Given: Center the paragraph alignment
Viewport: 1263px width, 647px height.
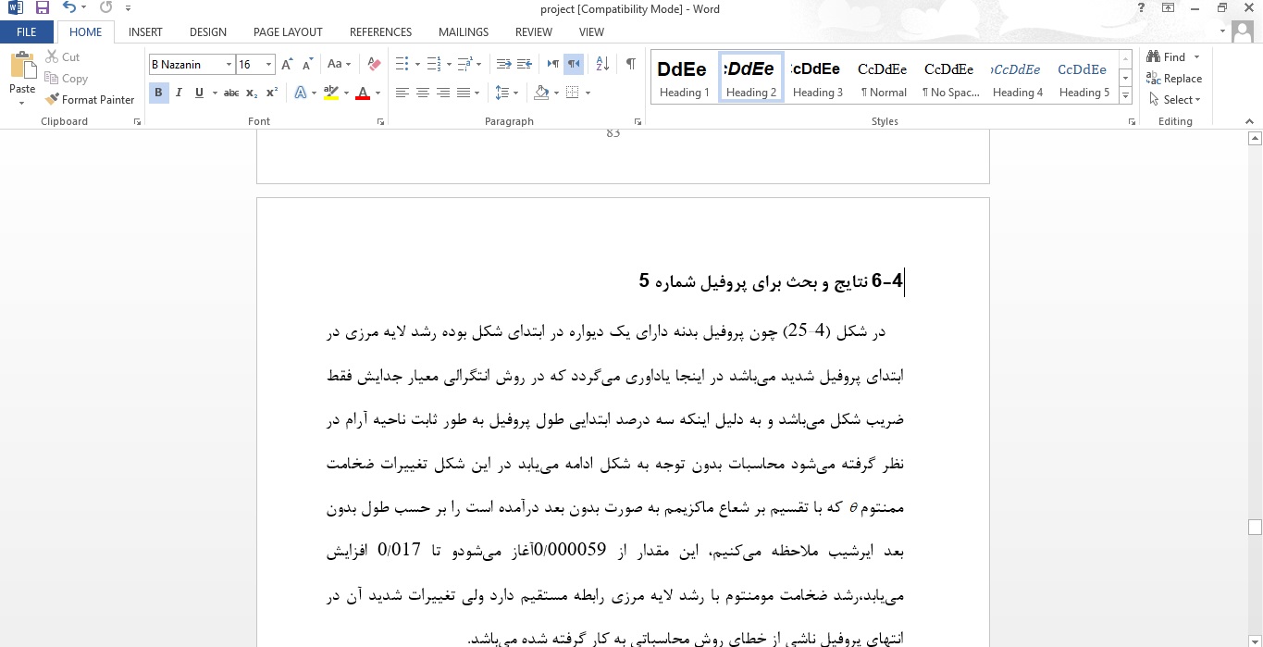Looking at the screenshot, I should click(x=423, y=92).
